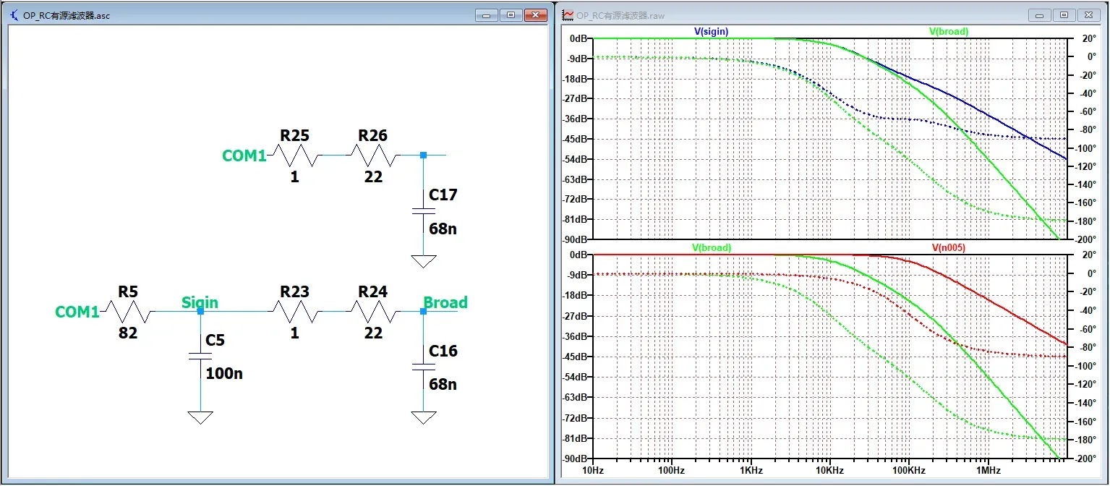The width and height of the screenshot is (1110, 486).
Task: Click the value 1 under R23
Action: [294, 333]
